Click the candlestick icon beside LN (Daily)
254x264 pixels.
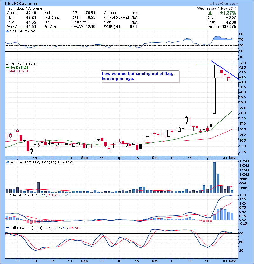[x=7, y=64]
